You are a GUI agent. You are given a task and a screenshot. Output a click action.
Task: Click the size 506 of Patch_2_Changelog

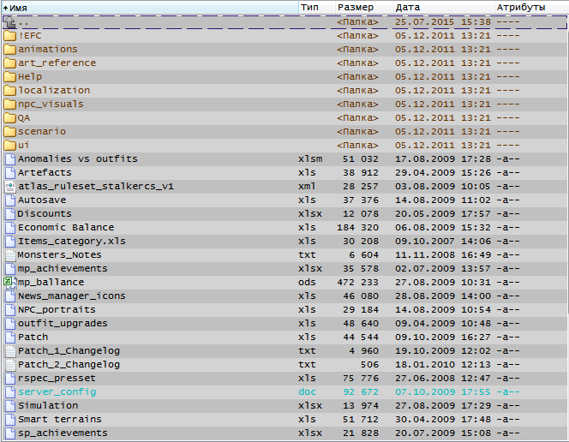[369, 365]
